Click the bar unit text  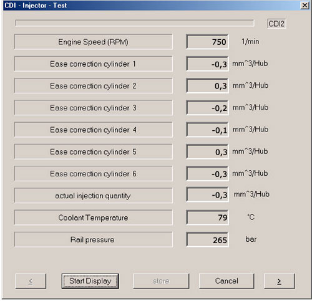[251, 239]
